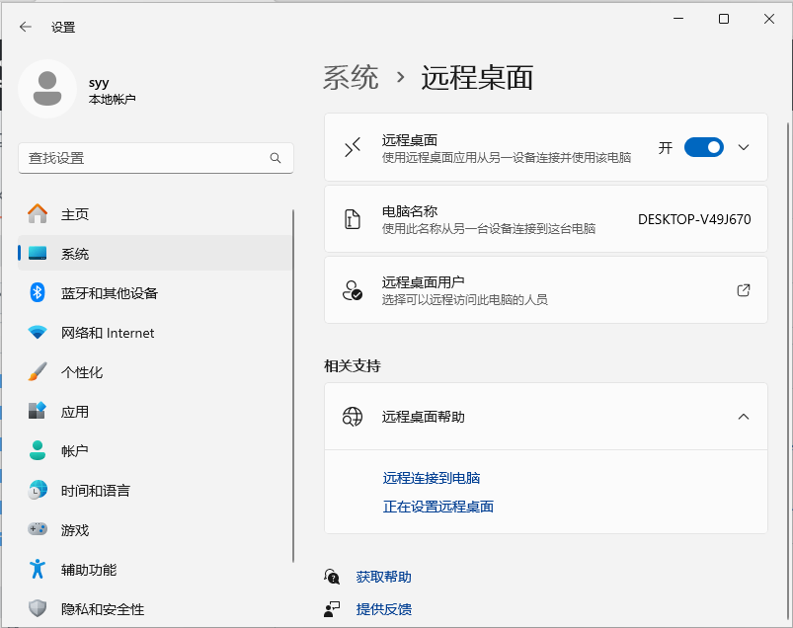Image resolution: width=793 pixels, height=628 pixels.
Task: Click the syy user avatar icon
Action: [x=47, y=89]
